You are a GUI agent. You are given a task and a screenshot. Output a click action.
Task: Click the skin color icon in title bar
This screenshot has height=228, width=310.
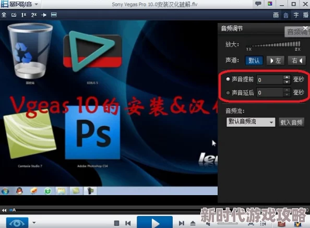point(270,4)
